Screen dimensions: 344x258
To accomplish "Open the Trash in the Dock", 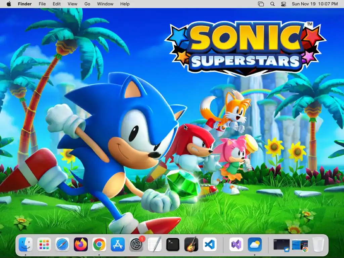I will [x=318, y=244].
